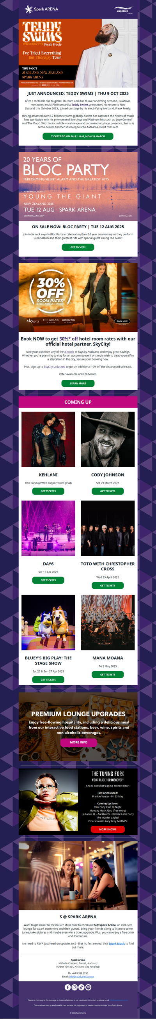This screenshot has height=1023, width=156.
Task: Open the Instagram social icon
Action: (74, 987)
